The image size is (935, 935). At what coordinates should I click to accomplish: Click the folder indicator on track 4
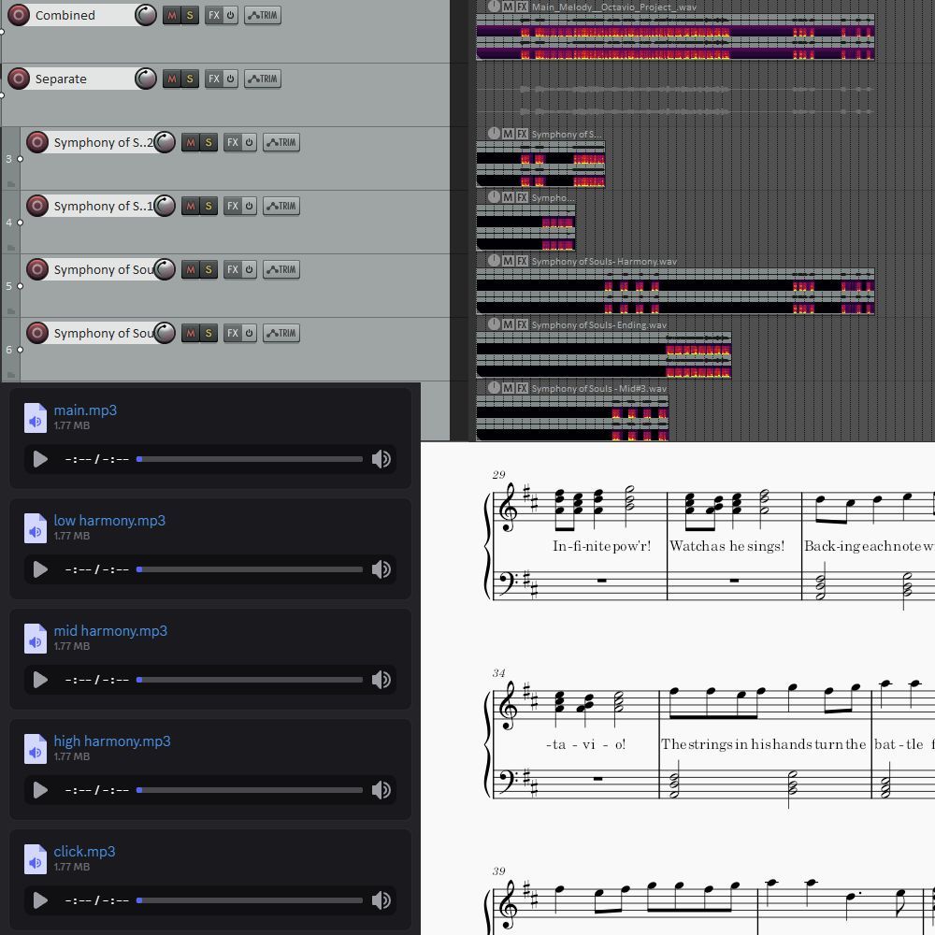(11, 246)
